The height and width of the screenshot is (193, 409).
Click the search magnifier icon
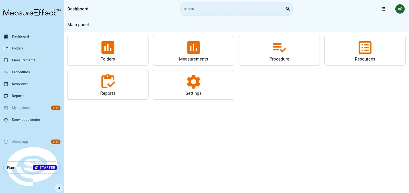[288, 9]
